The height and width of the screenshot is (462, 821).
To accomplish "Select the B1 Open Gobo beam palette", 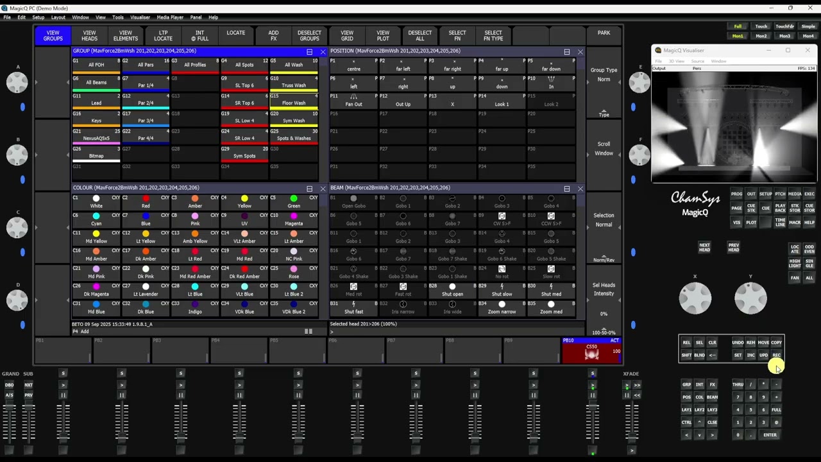I will click(353, 202).
